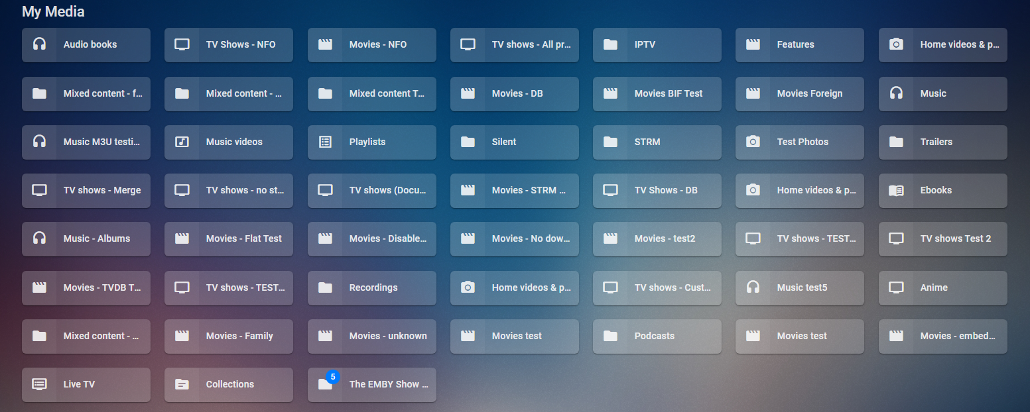Click the headphones icon on Music - Albums
1030x412 pixels.
(x=39, y=238)
